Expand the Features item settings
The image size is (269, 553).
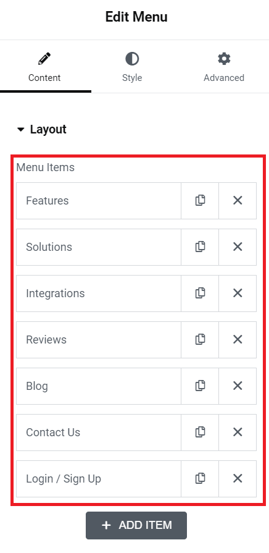pyautogui.click(x=99, y=201)
